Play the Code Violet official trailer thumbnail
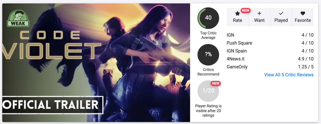The height and width of the screenshot is (124, 321). 96,63
